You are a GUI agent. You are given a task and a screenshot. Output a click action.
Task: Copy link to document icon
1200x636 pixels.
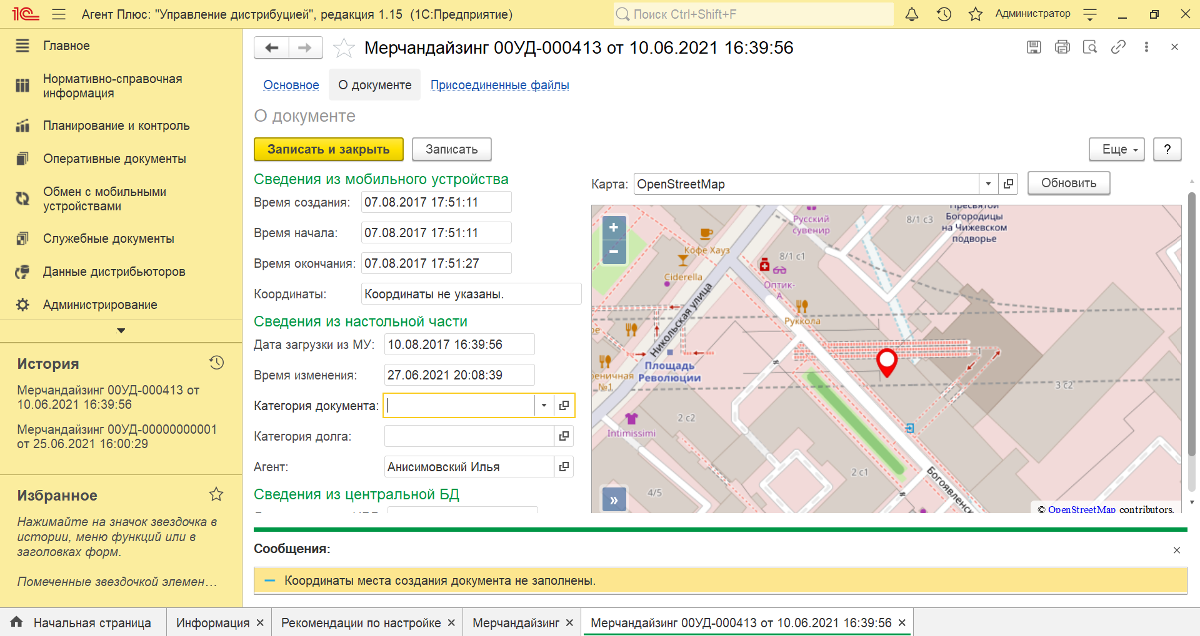point(1118,47)
